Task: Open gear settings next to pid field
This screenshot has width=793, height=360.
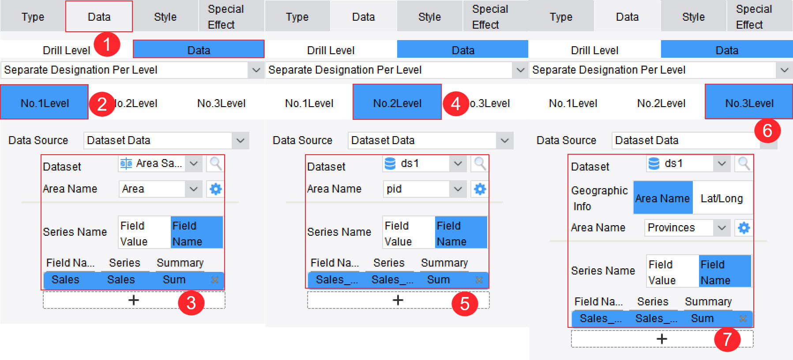Action: pos(480,189)
